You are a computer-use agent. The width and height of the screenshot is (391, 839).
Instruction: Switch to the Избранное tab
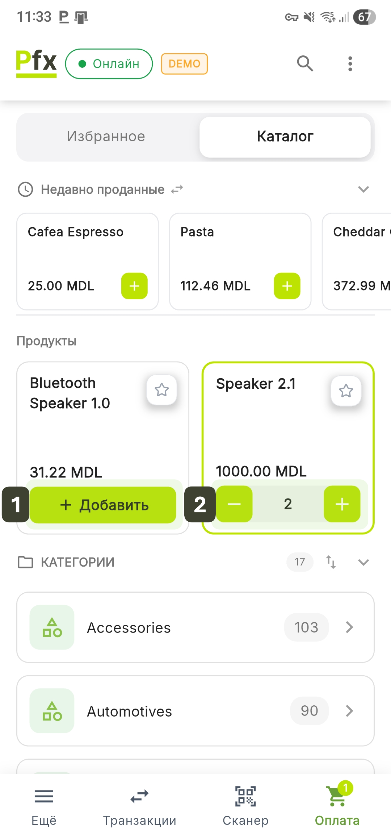click(x=106, y=137)
